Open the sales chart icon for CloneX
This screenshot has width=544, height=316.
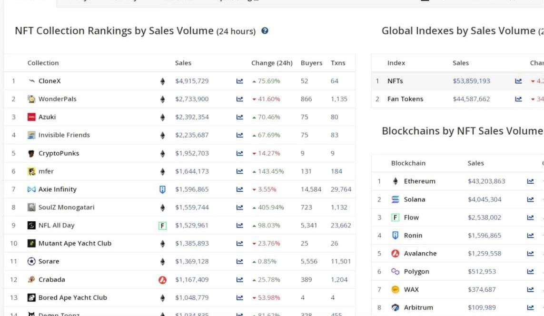click(239, 81)
